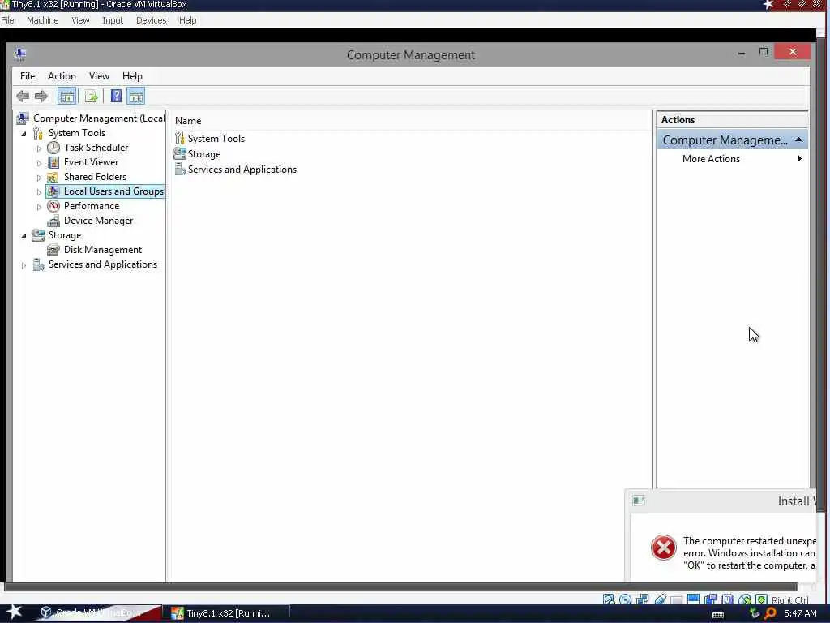830x623 pixels.
Task: Click the taskbar clock showing 5:47 AM
Action: [x=800, y=613]
